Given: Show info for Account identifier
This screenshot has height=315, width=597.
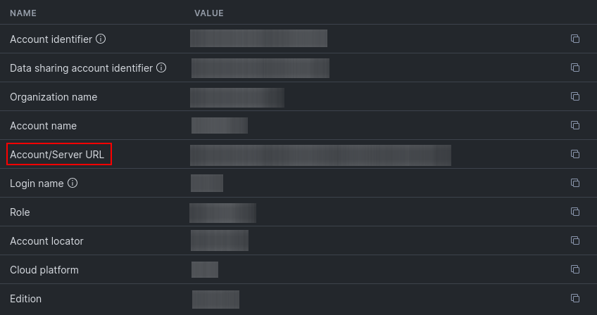Looking at the screenshot, I should (101, 39).
